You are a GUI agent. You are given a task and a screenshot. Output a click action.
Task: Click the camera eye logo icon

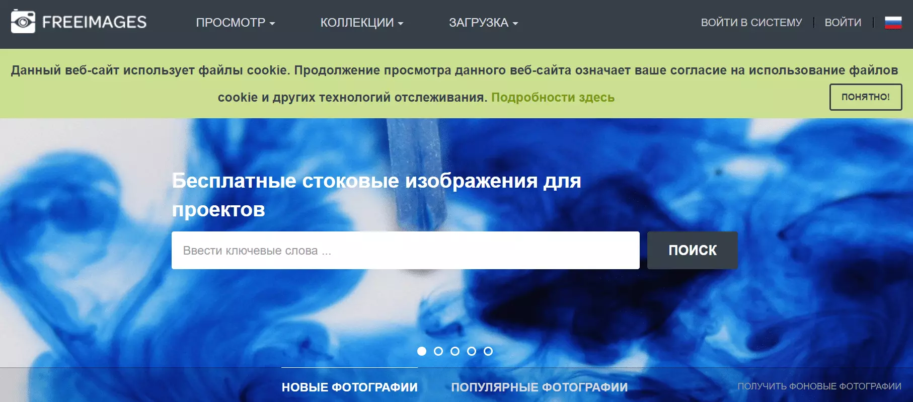point(23,22)
